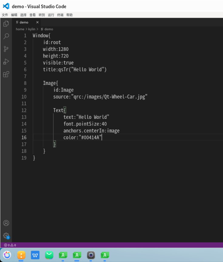This screenshot has height=262, width=223.
Task: Open the camera-style settings icon in taskbar
Action: (x=91, y=255)
